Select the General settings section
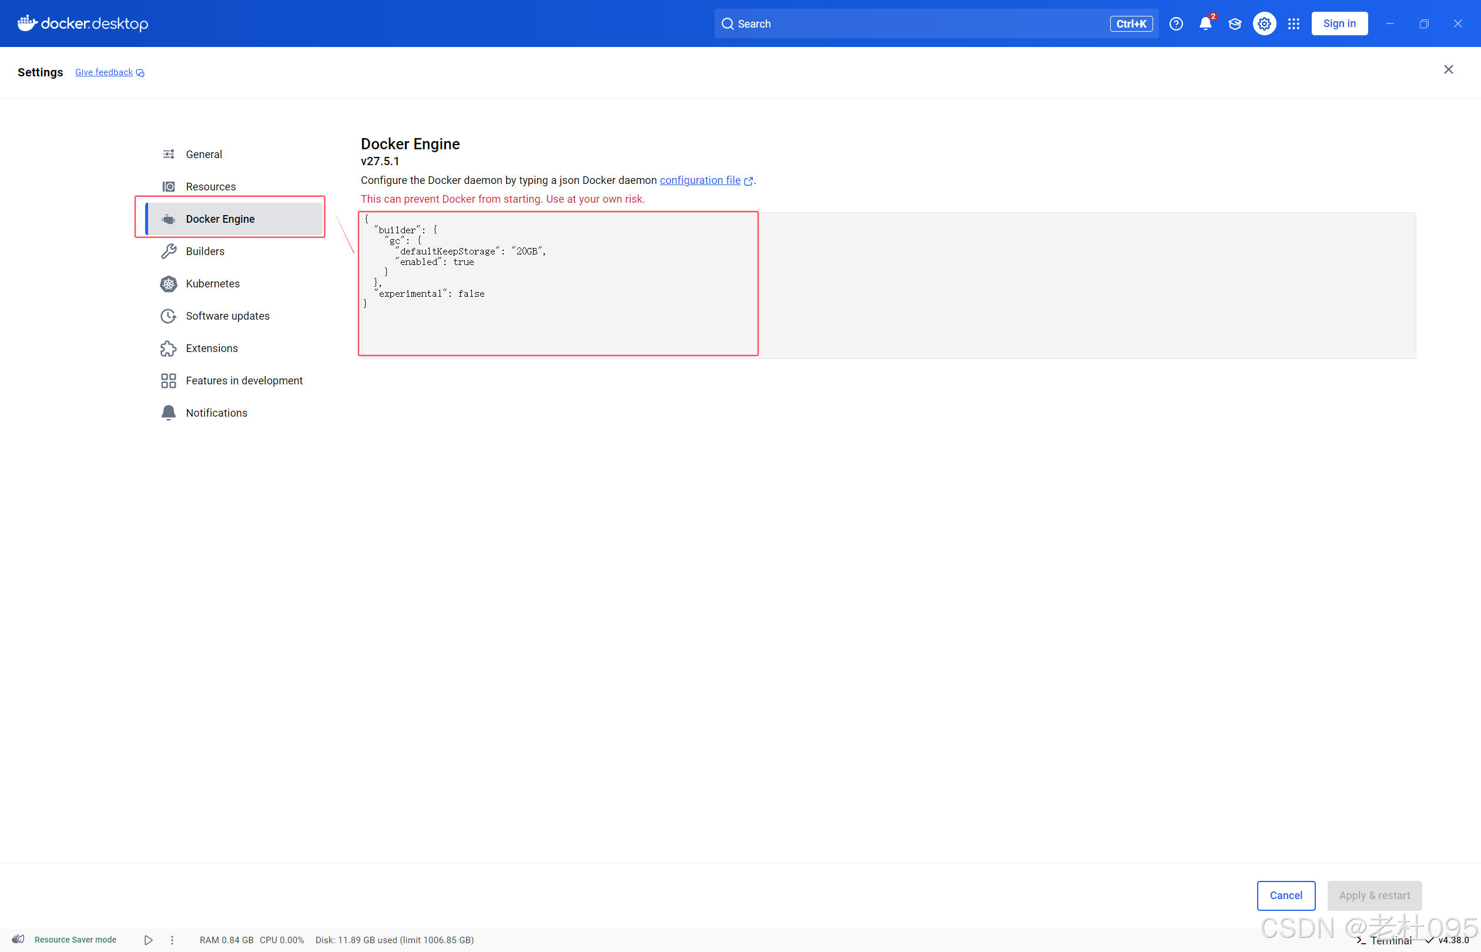Image resolution: width=1481 pixels, height=952 pixels. [203, 154]
